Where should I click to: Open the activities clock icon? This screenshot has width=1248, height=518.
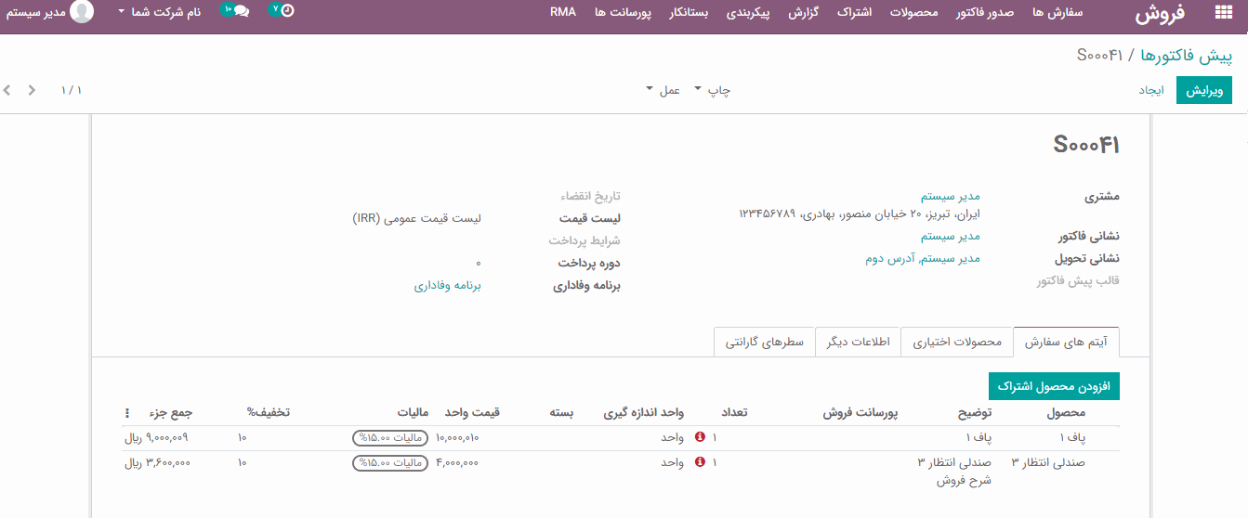point(287,11)
